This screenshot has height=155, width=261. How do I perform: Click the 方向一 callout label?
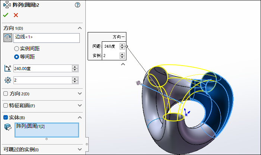coord(119,37)
